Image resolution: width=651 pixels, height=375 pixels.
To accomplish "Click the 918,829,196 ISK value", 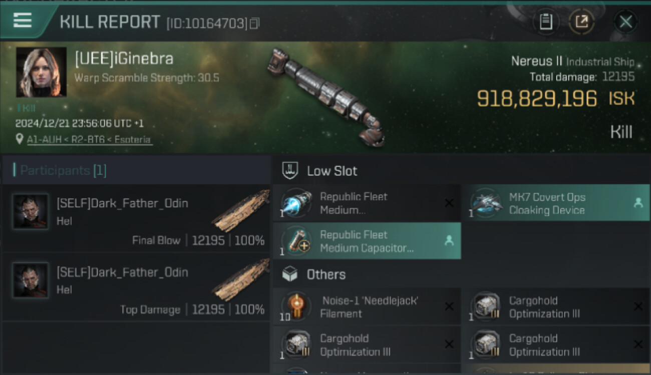I will (x=536, y=98).
